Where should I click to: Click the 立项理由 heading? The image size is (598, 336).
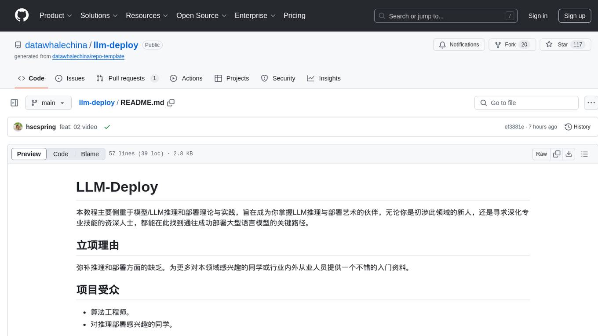pyautogui.click(x=98, y=245)
